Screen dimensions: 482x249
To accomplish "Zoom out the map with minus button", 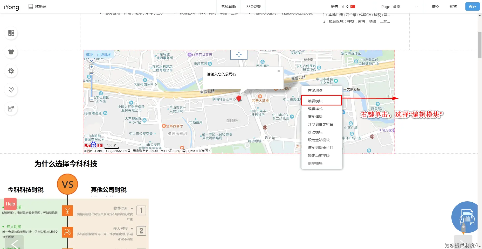I will [x=92, y=99].
